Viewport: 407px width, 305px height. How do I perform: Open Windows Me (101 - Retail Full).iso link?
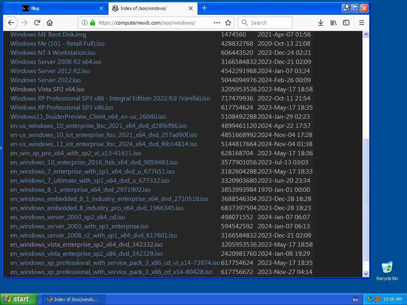[57, 44]
